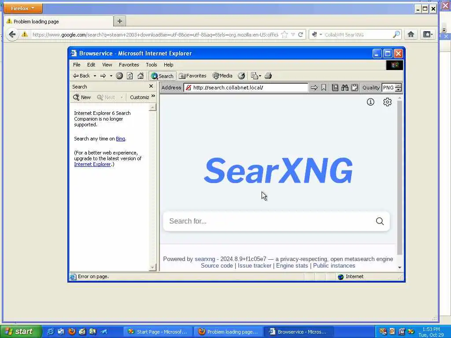Open a new Firefox tab

tap(120, 21)
